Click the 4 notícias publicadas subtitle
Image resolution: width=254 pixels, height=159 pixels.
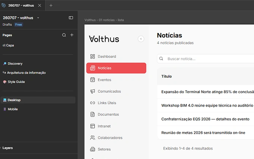[175, 43]
